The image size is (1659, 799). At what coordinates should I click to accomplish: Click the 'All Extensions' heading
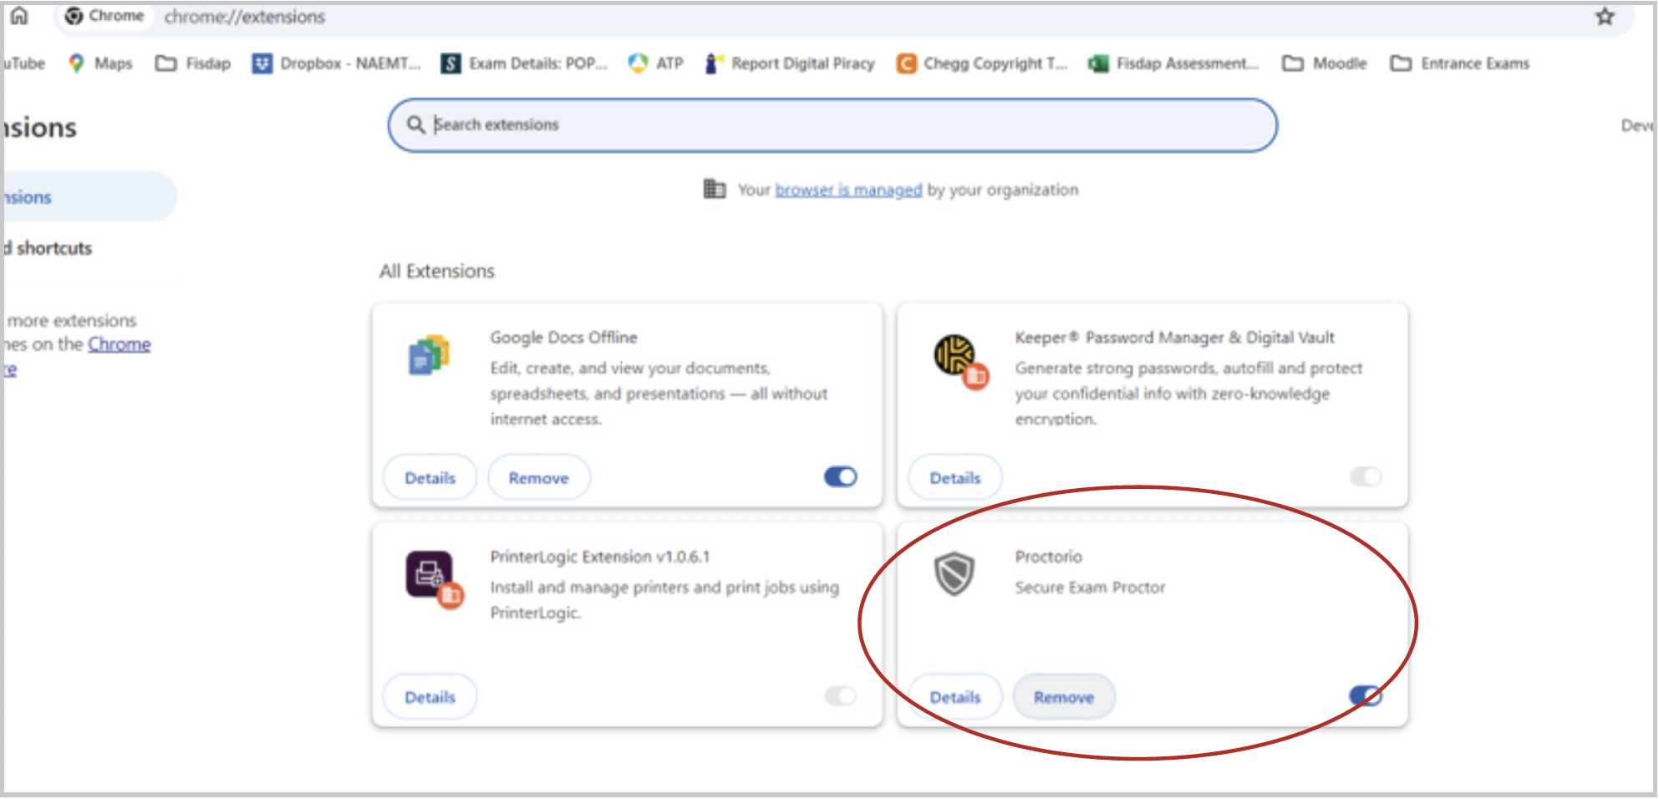(x=437, y=271)
